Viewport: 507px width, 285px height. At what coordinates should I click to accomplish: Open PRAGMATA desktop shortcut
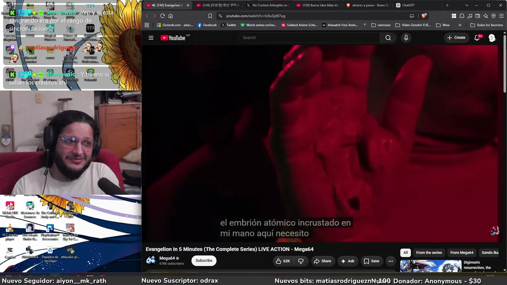click(30, 253)
